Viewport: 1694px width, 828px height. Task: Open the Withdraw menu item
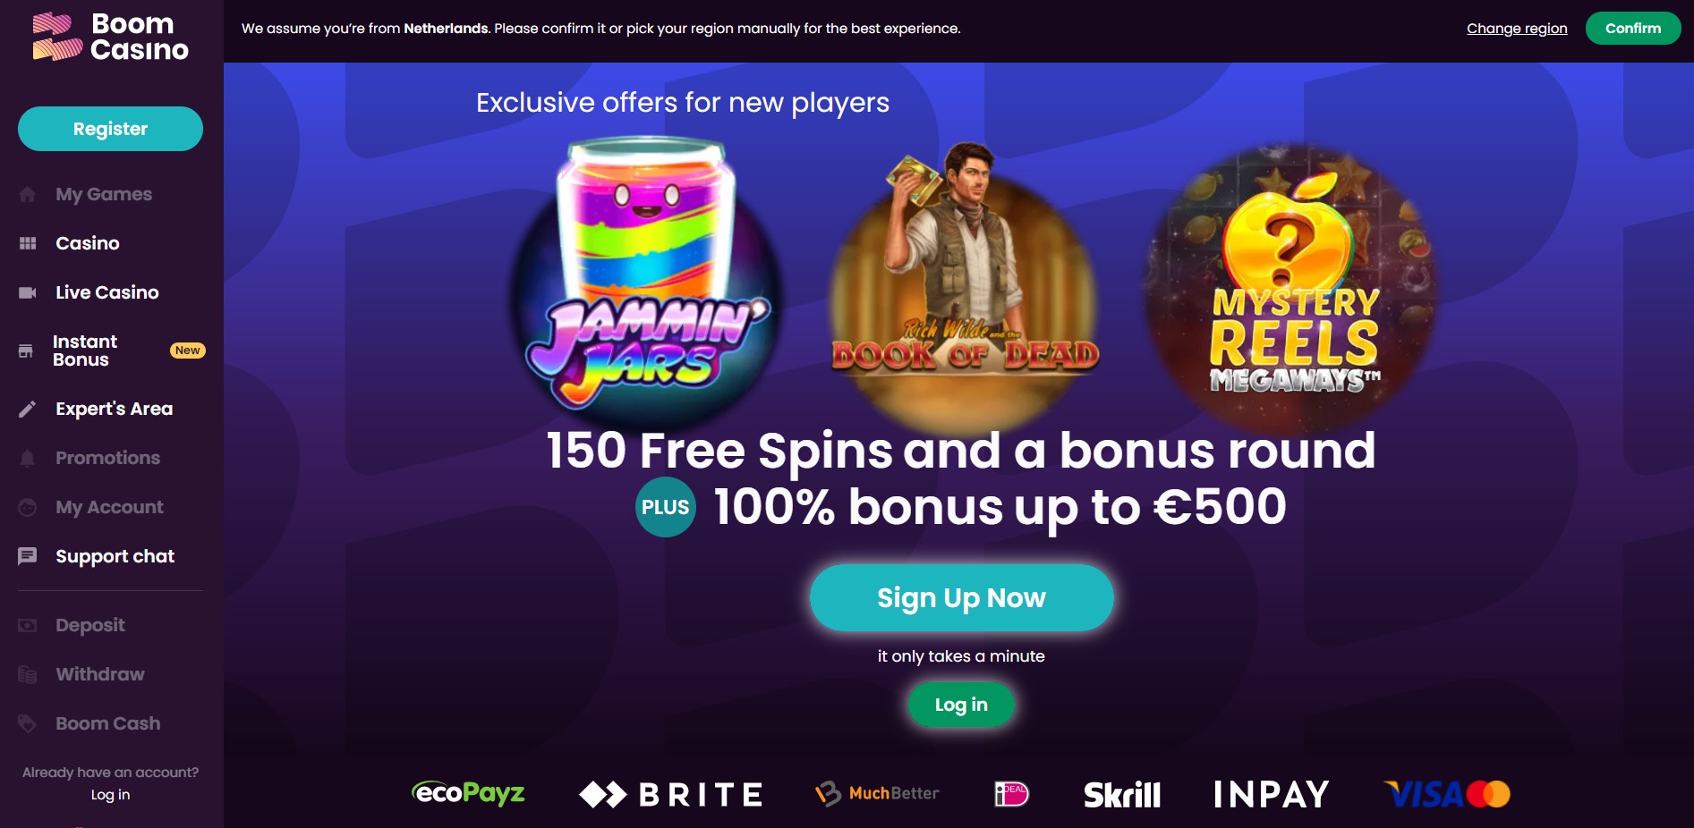[x=100, y=674]
